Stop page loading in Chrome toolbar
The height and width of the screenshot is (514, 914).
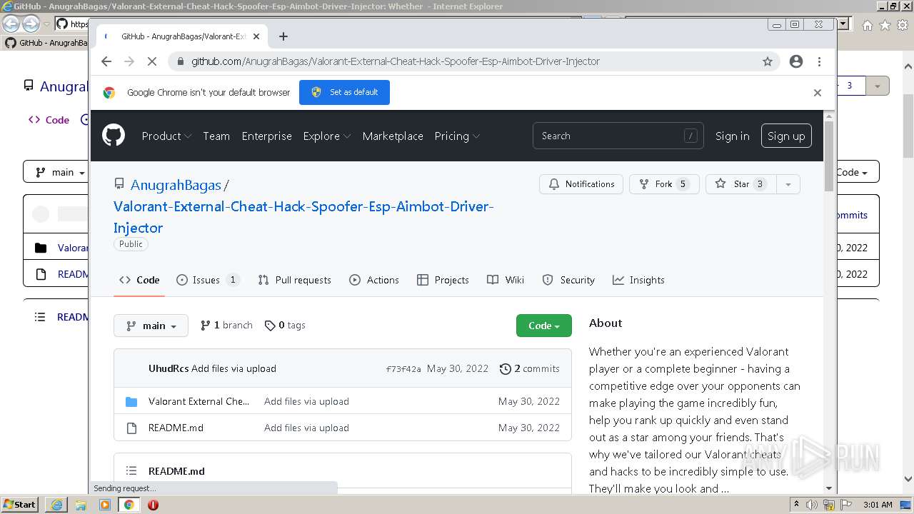click(x=151, y=61)
